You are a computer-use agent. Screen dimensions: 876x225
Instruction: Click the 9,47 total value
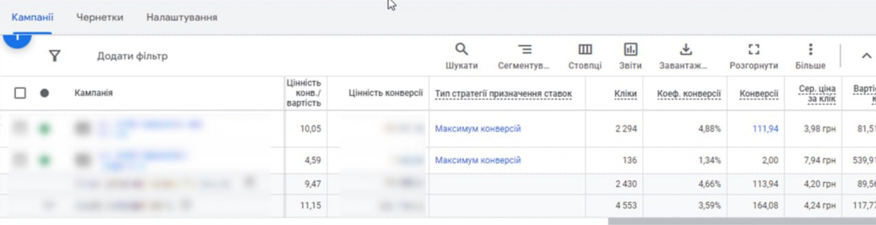pos(313,184)
